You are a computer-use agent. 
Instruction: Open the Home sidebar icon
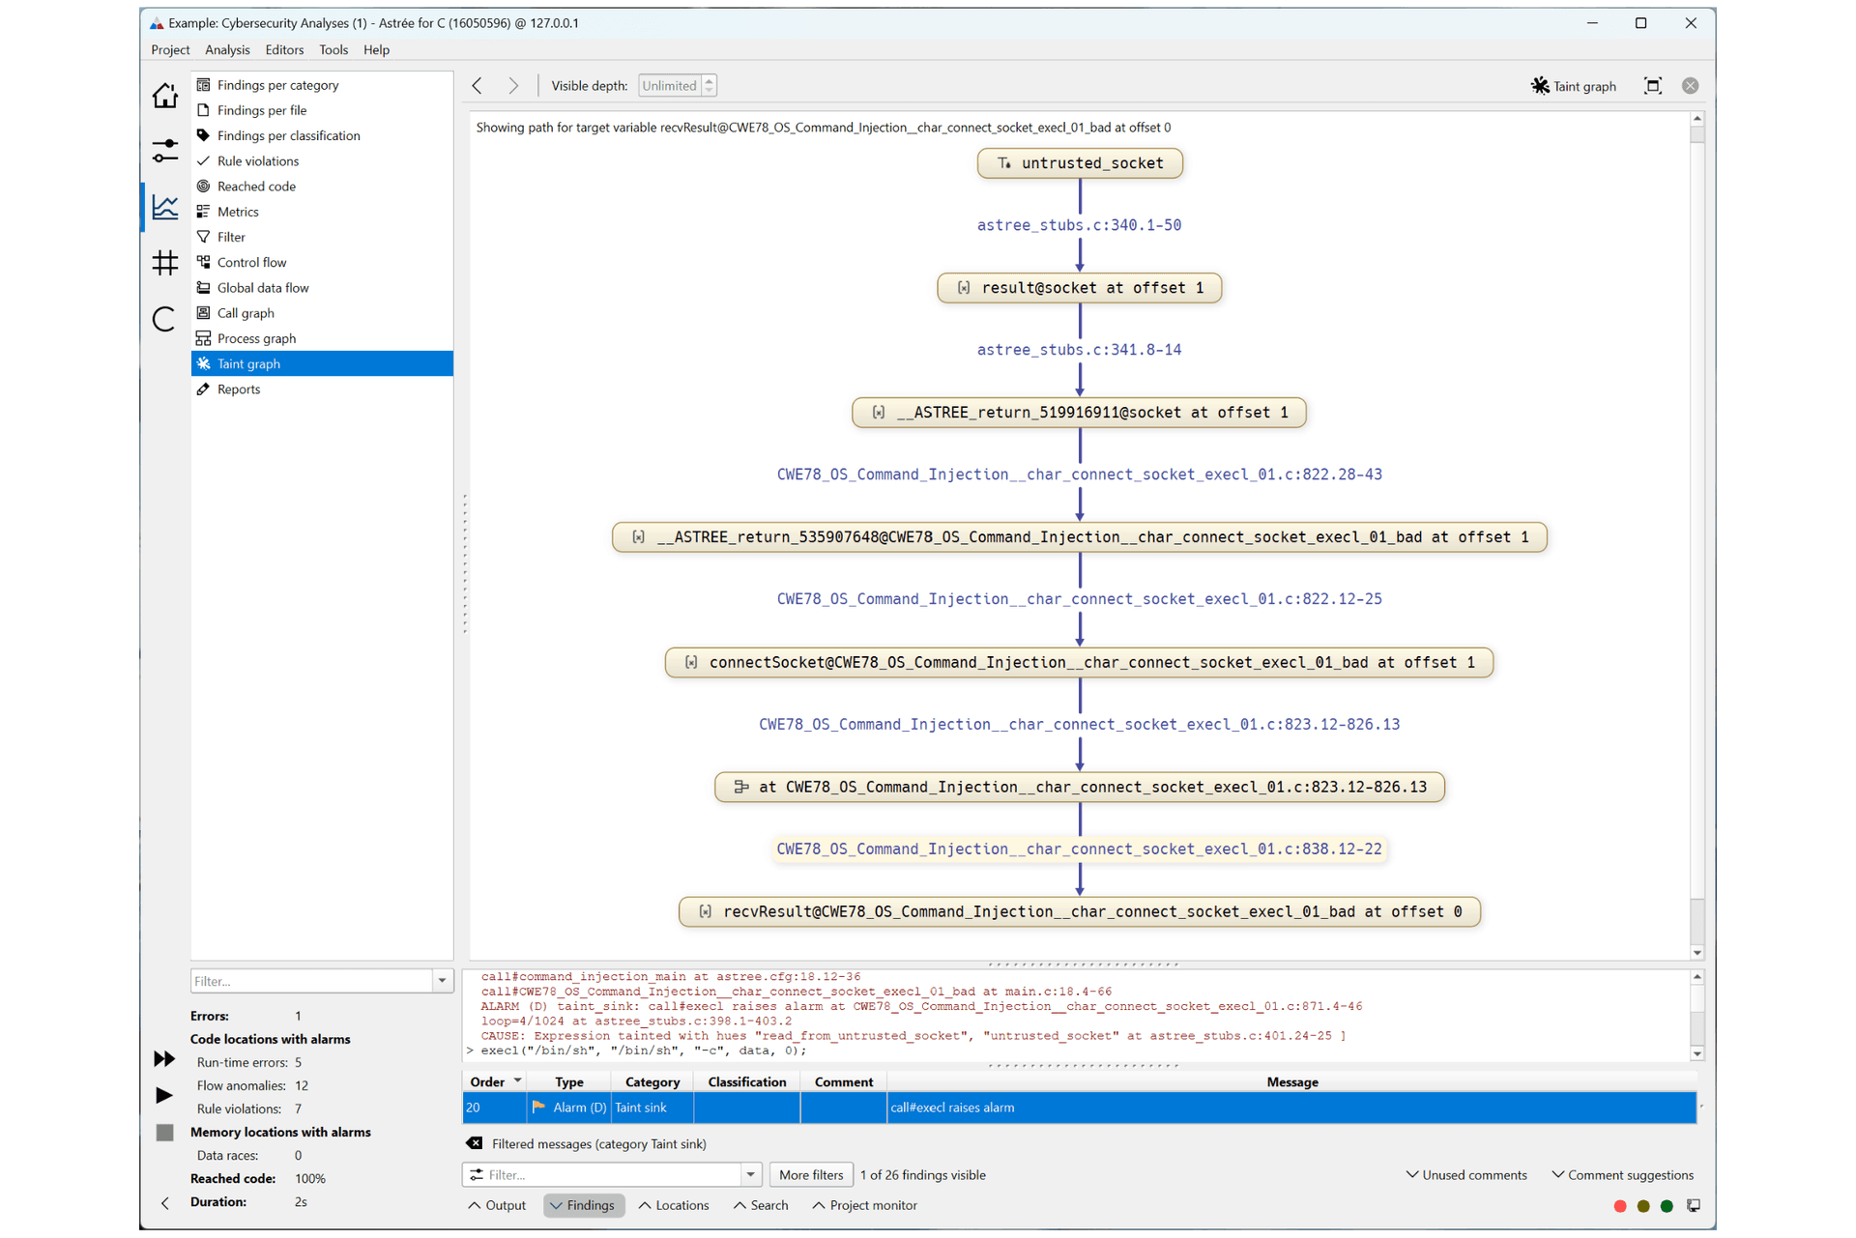pyautogui.click(x=164, y=96)
